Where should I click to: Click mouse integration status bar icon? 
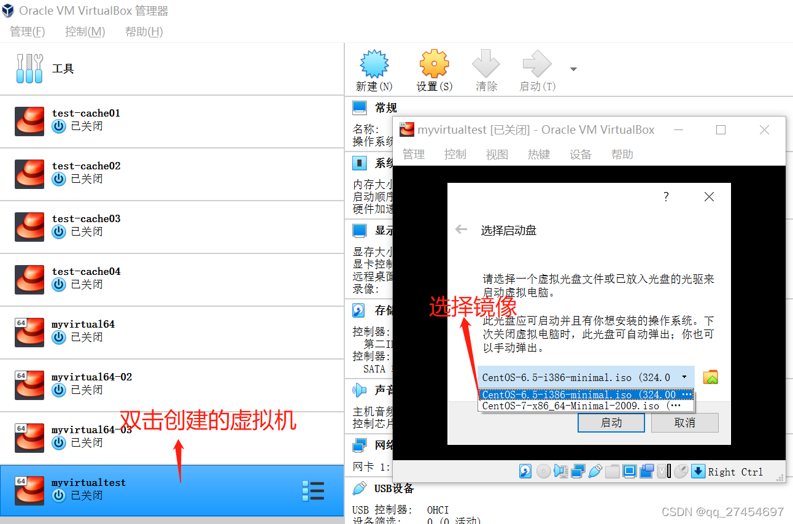(681, 471)
